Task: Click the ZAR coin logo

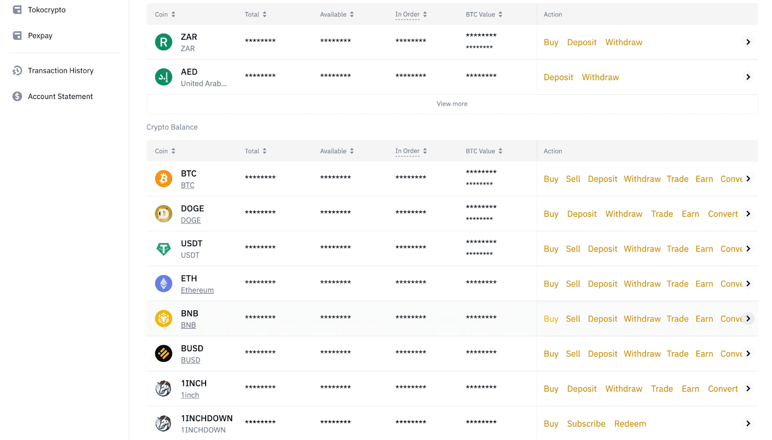Action: pyautogui.click(x=164, y=42)
